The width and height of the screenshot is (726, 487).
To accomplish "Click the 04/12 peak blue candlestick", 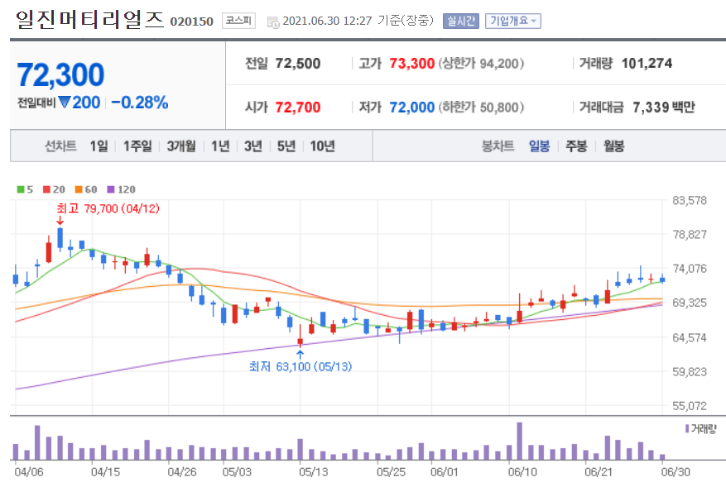I will [60, 238].
